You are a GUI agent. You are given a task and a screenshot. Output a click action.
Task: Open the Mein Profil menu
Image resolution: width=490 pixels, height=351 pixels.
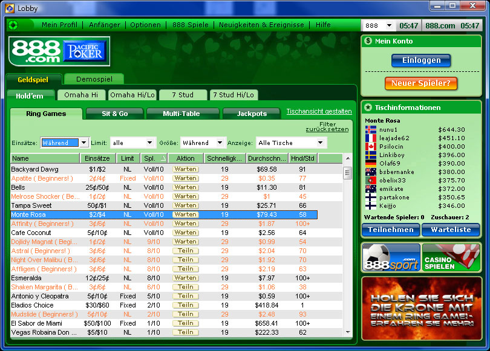[x=59, y=25]
